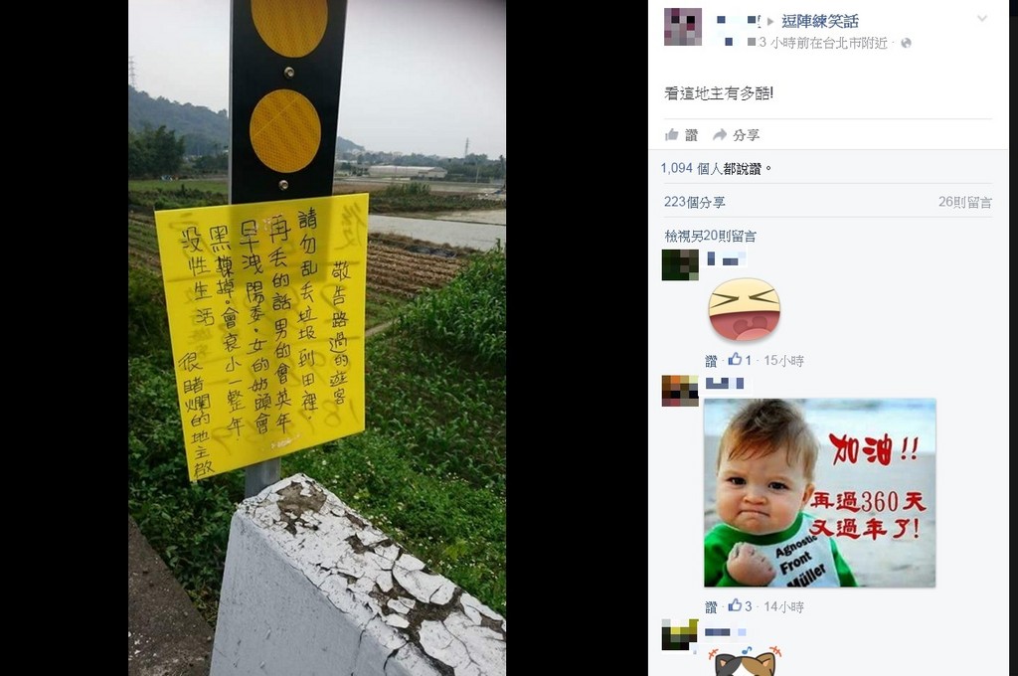Image resolution: width=1018 pixels, height=676 pixels.
Task: Like the laughing emoji sticker comment
Action: (711, 361)
